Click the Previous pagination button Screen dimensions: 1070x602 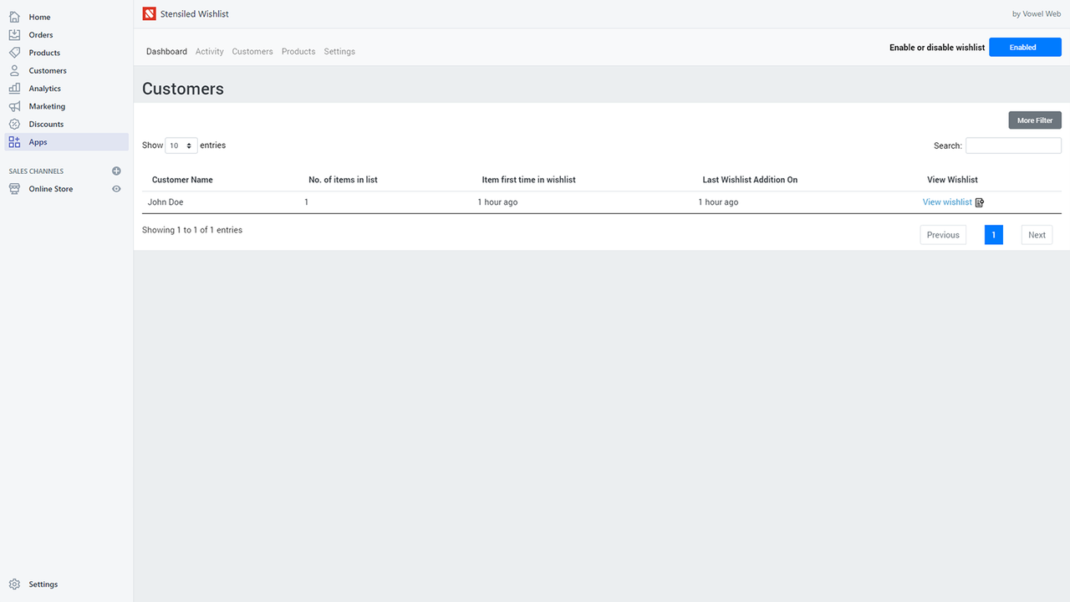pos(943,235)
